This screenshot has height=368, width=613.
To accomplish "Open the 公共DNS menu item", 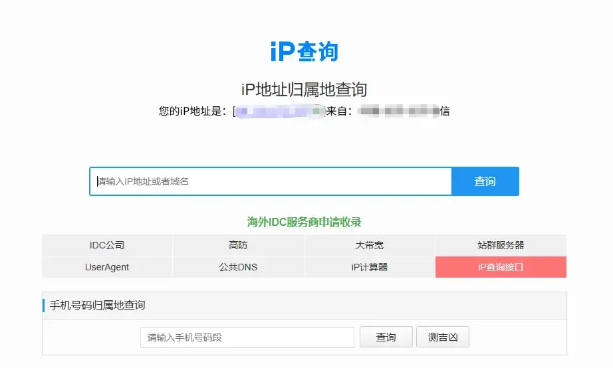I will click(238, 267).
